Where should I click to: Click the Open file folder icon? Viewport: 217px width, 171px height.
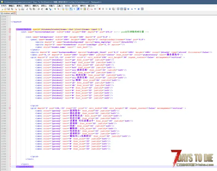(x=5, y=9)
